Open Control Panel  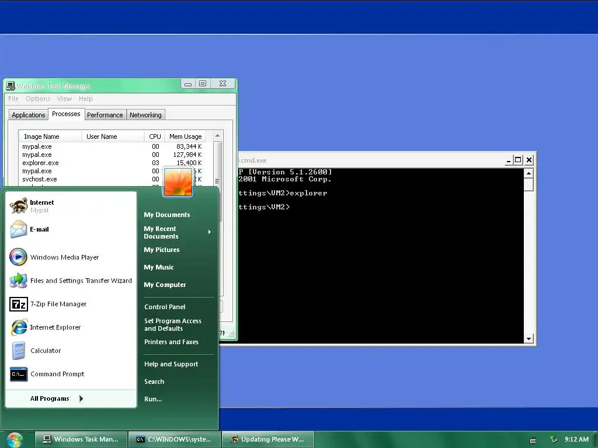click(x=165, y=307)
